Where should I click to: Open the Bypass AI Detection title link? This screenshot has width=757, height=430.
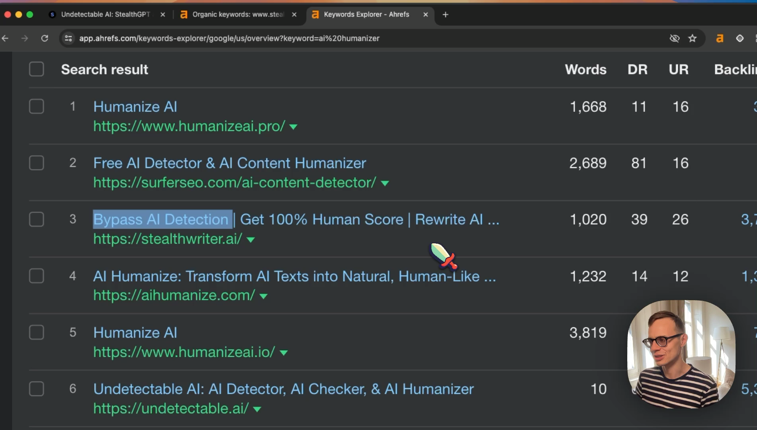pos(296,219)
